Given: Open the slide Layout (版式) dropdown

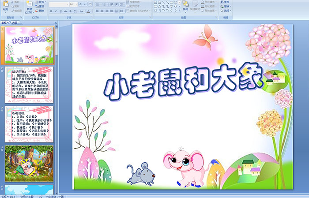Looking at the screenshot, I should click(x=41, y=2).
